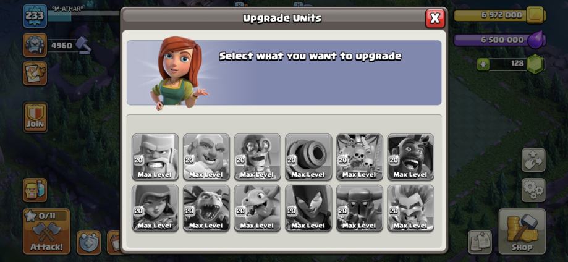Tap the Attack! button
The image size is (568, 262).
pyautogui.click(x=46, y=231)
